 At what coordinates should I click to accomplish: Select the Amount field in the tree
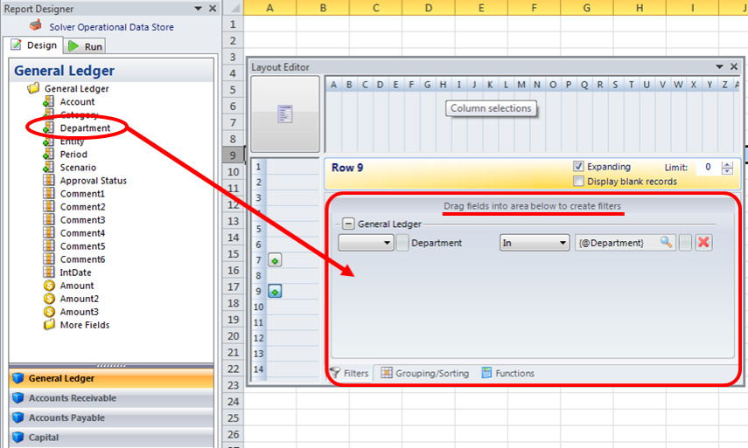(x=76, y=286)
